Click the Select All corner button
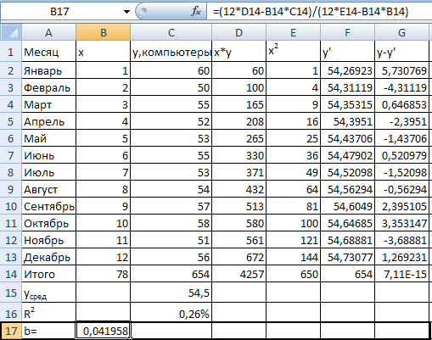Viewport: 432px width, 340px height. click(11, 32)
